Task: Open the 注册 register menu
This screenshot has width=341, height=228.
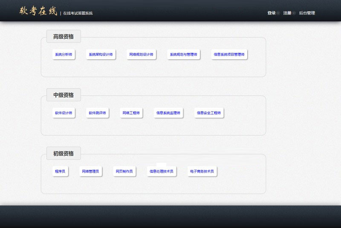Action: pos(287,13)
